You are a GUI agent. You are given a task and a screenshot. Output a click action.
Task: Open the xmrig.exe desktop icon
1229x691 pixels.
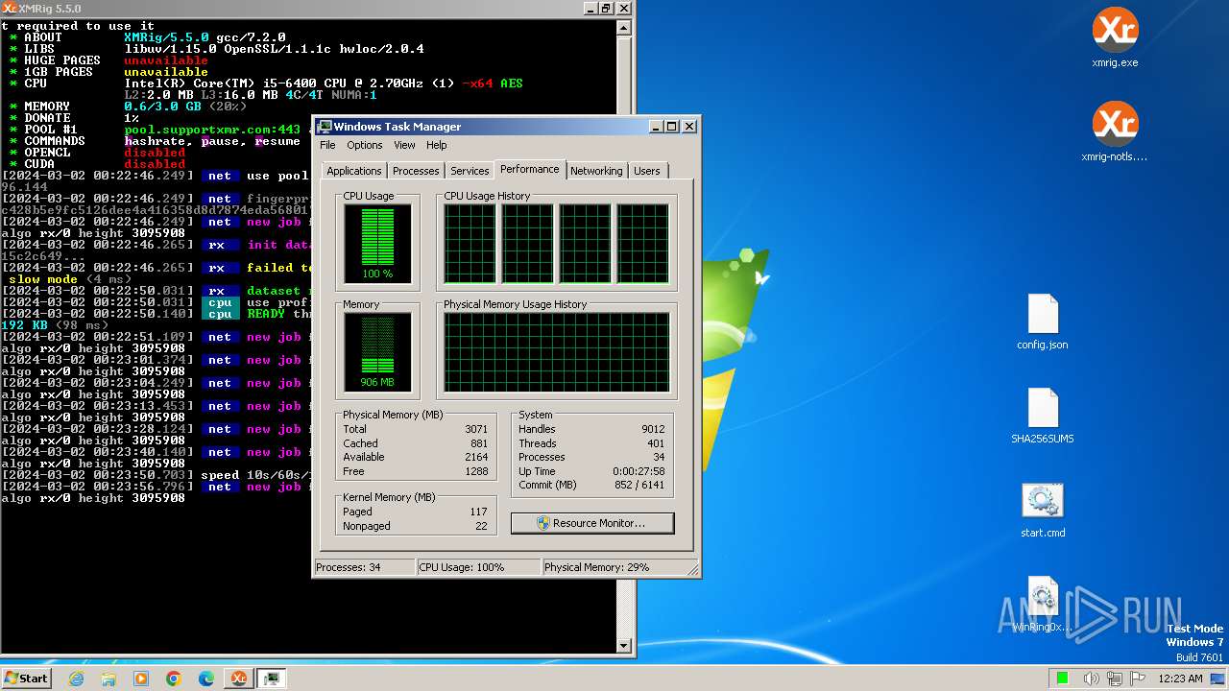1115,38
